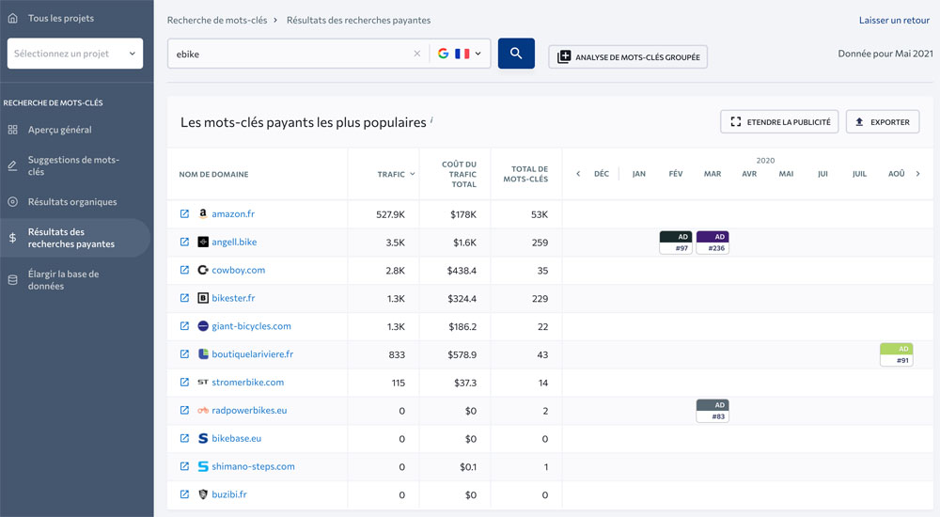This screenshot has width=940, height=517.
Task: Go to previous months in the timeline
Action: pos(578,174)
